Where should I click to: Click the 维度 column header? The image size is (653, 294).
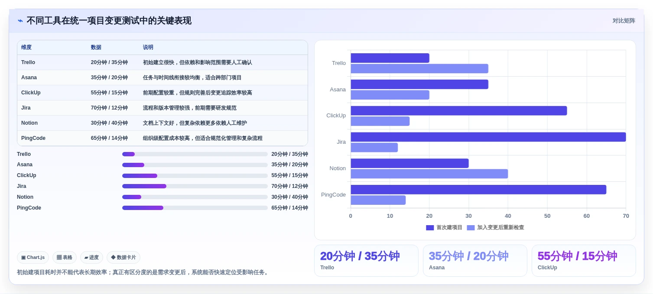coord(26,47)
